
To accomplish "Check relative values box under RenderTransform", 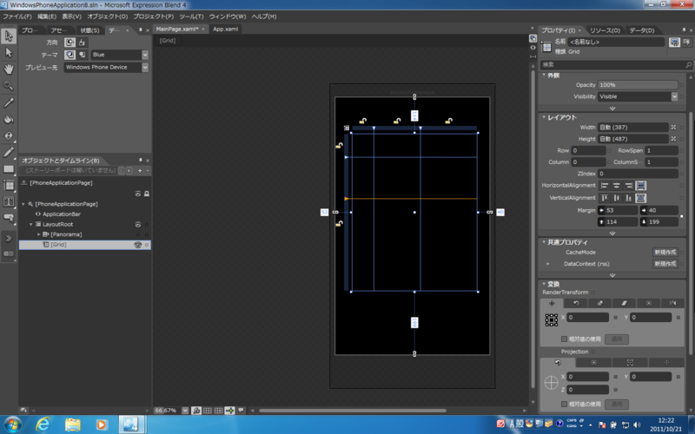I will point(564,339).
